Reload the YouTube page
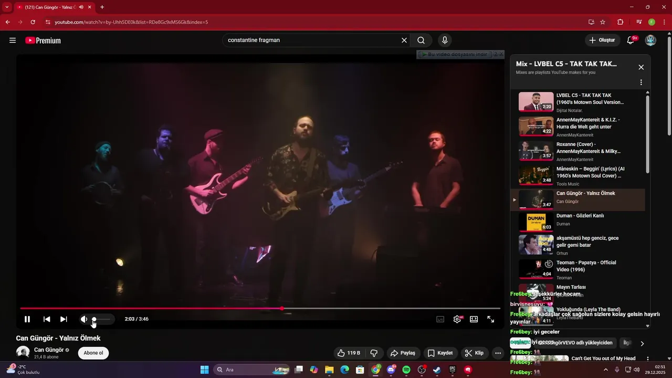This screenshot has width=672, height=378. point(33,22)
